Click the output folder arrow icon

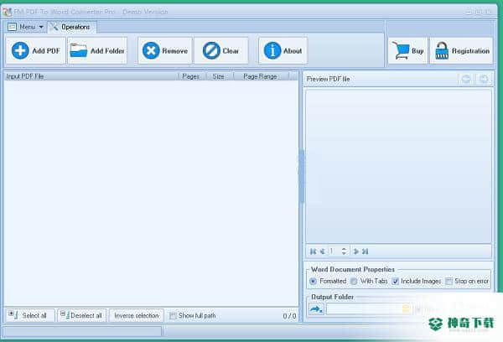316,309
